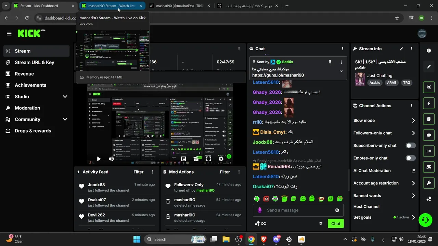
Task: Mute the stream preview volume
Action: (x=111, y=159)
